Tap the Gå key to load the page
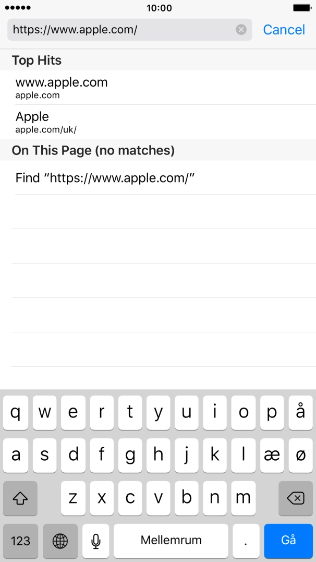This screenshot has height=562, width=316. (288, 541)
